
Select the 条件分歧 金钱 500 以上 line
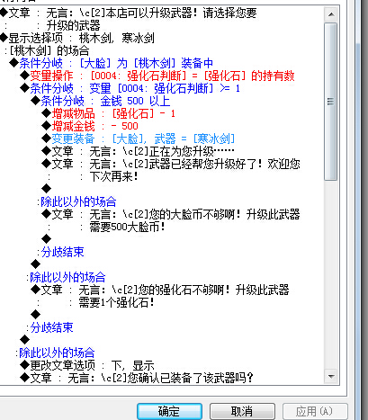click(x=101, y=101)
